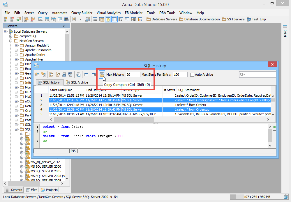
Task: Expand the Apache Hive folder
Action: click(x=16, y=59)
